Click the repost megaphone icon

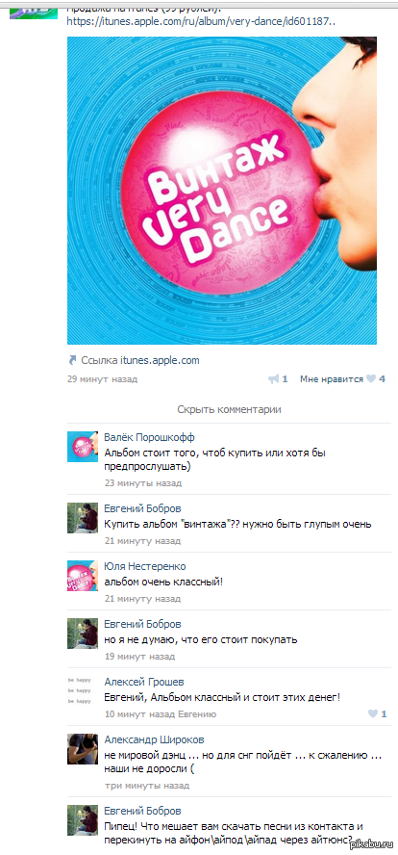[273, 379]
